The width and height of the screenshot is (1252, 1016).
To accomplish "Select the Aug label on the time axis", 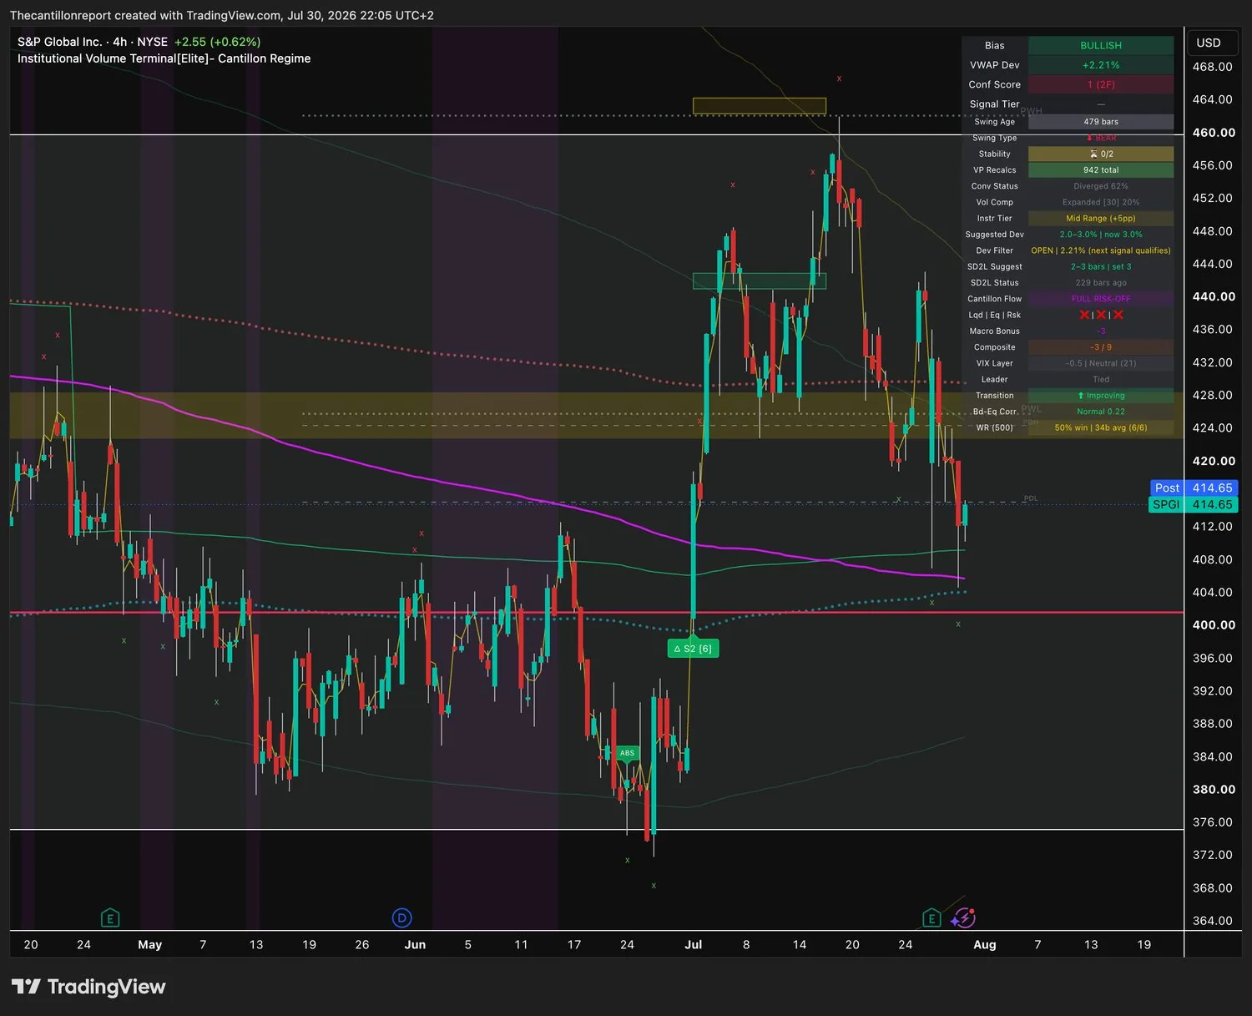I will click(985, 945).
